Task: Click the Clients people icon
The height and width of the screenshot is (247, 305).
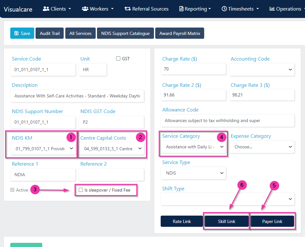Action: (46, 9)
